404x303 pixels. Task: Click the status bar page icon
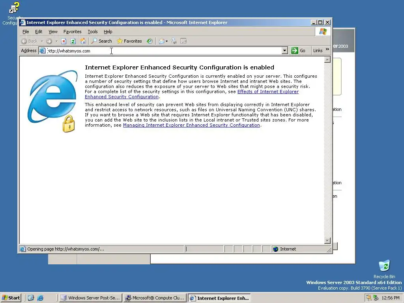point(22,249)
